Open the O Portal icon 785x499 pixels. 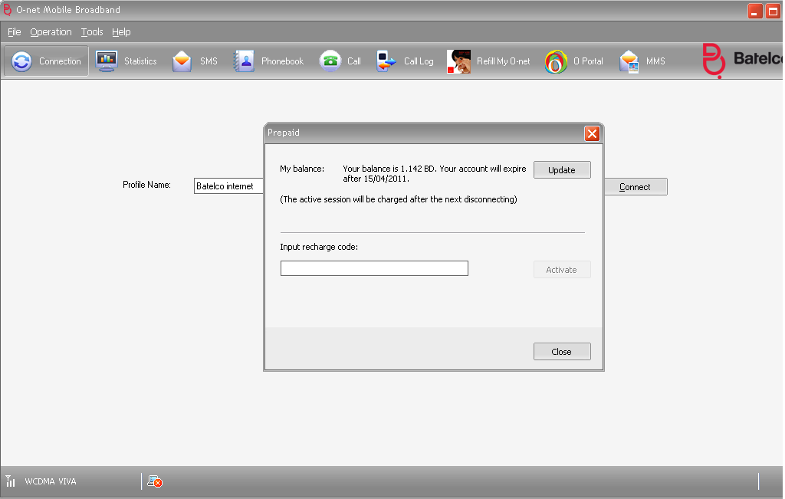(556, 61)
